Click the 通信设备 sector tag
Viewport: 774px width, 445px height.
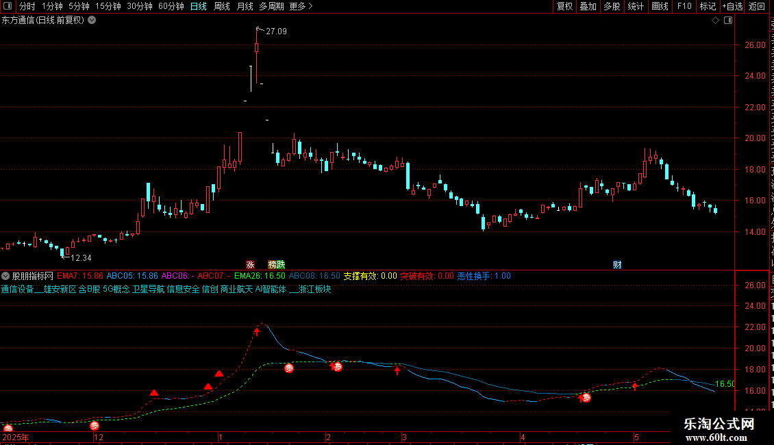tap(17, 289)
